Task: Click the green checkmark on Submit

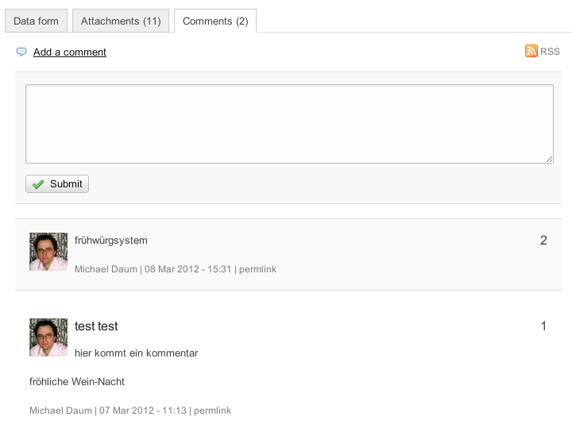Action: pyautogui.click(x=38, y=184)
